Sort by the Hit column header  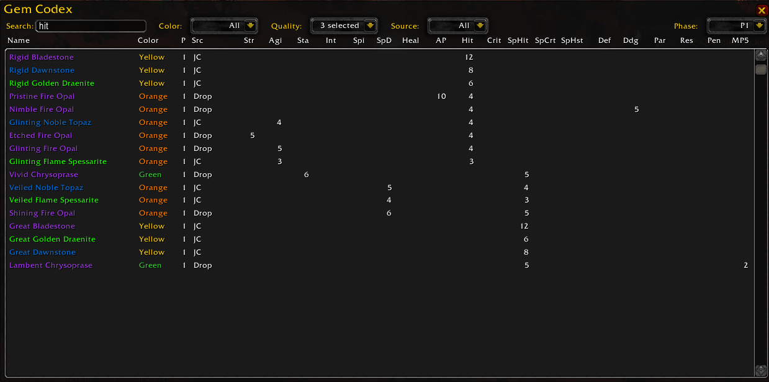point(467,40)
